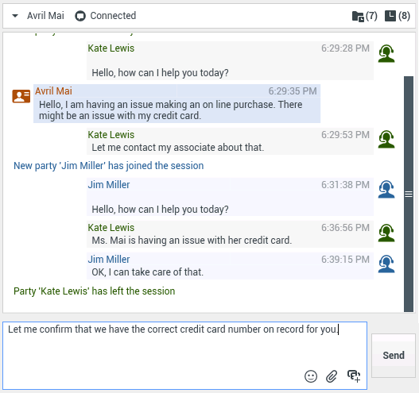Screen dimensions: 419x393
Task: Attach a file with the paperclip icon
Action: click(x=332, y=376)
